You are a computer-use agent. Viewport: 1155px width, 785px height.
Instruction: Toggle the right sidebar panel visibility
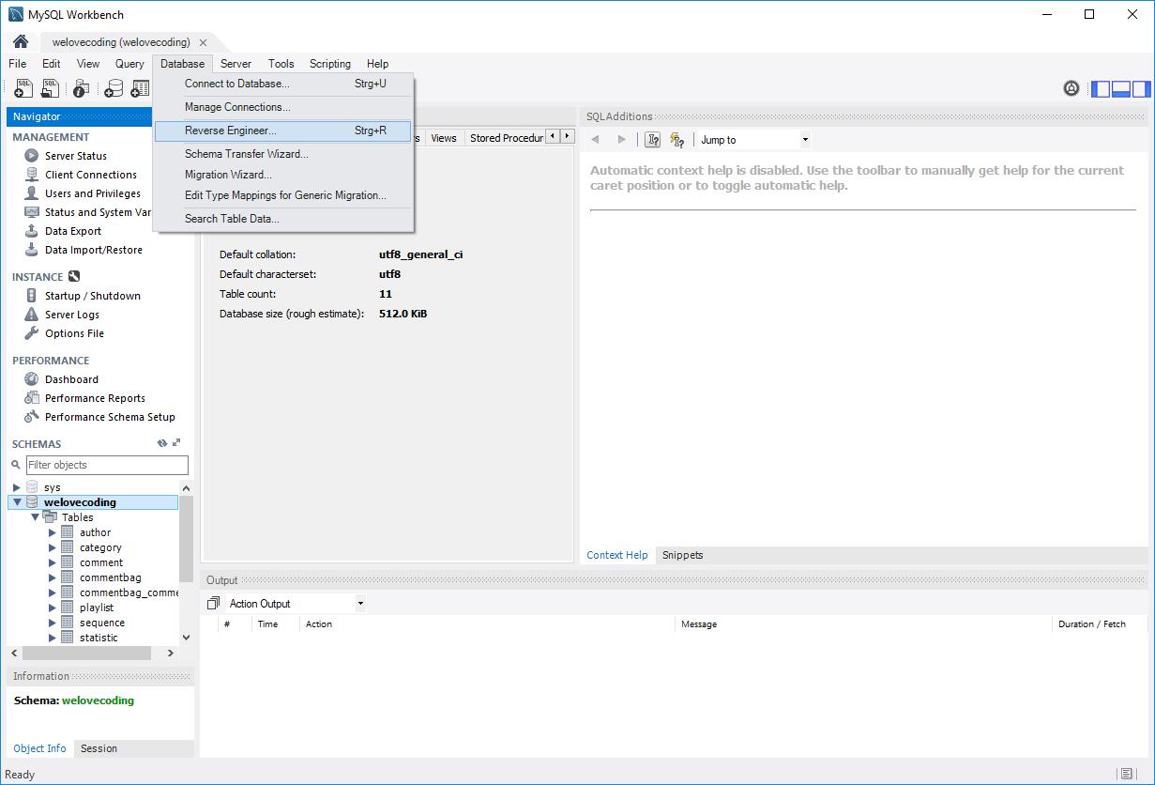pyautogui.click(x=1141, y=89)
